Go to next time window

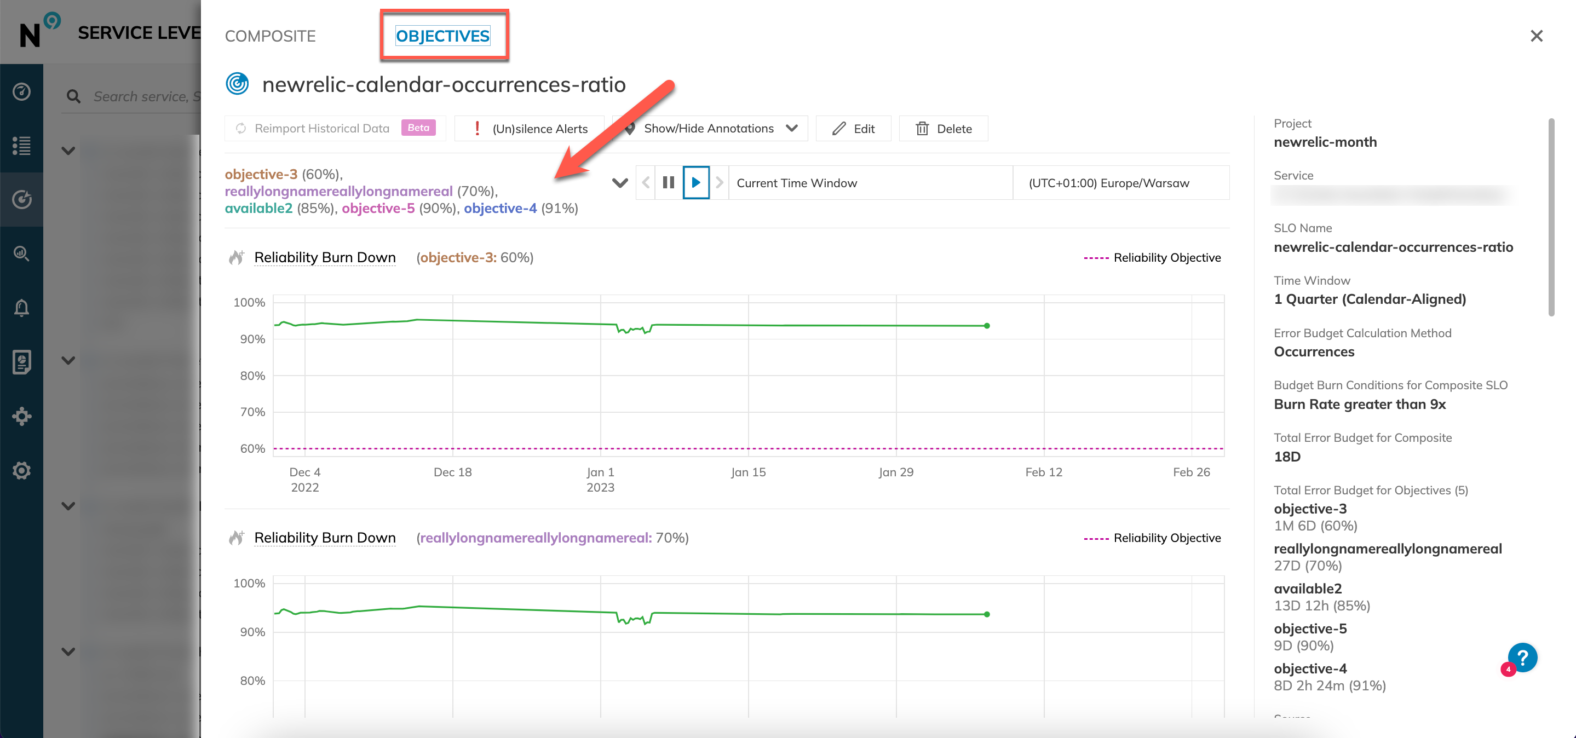pos(719,182)
